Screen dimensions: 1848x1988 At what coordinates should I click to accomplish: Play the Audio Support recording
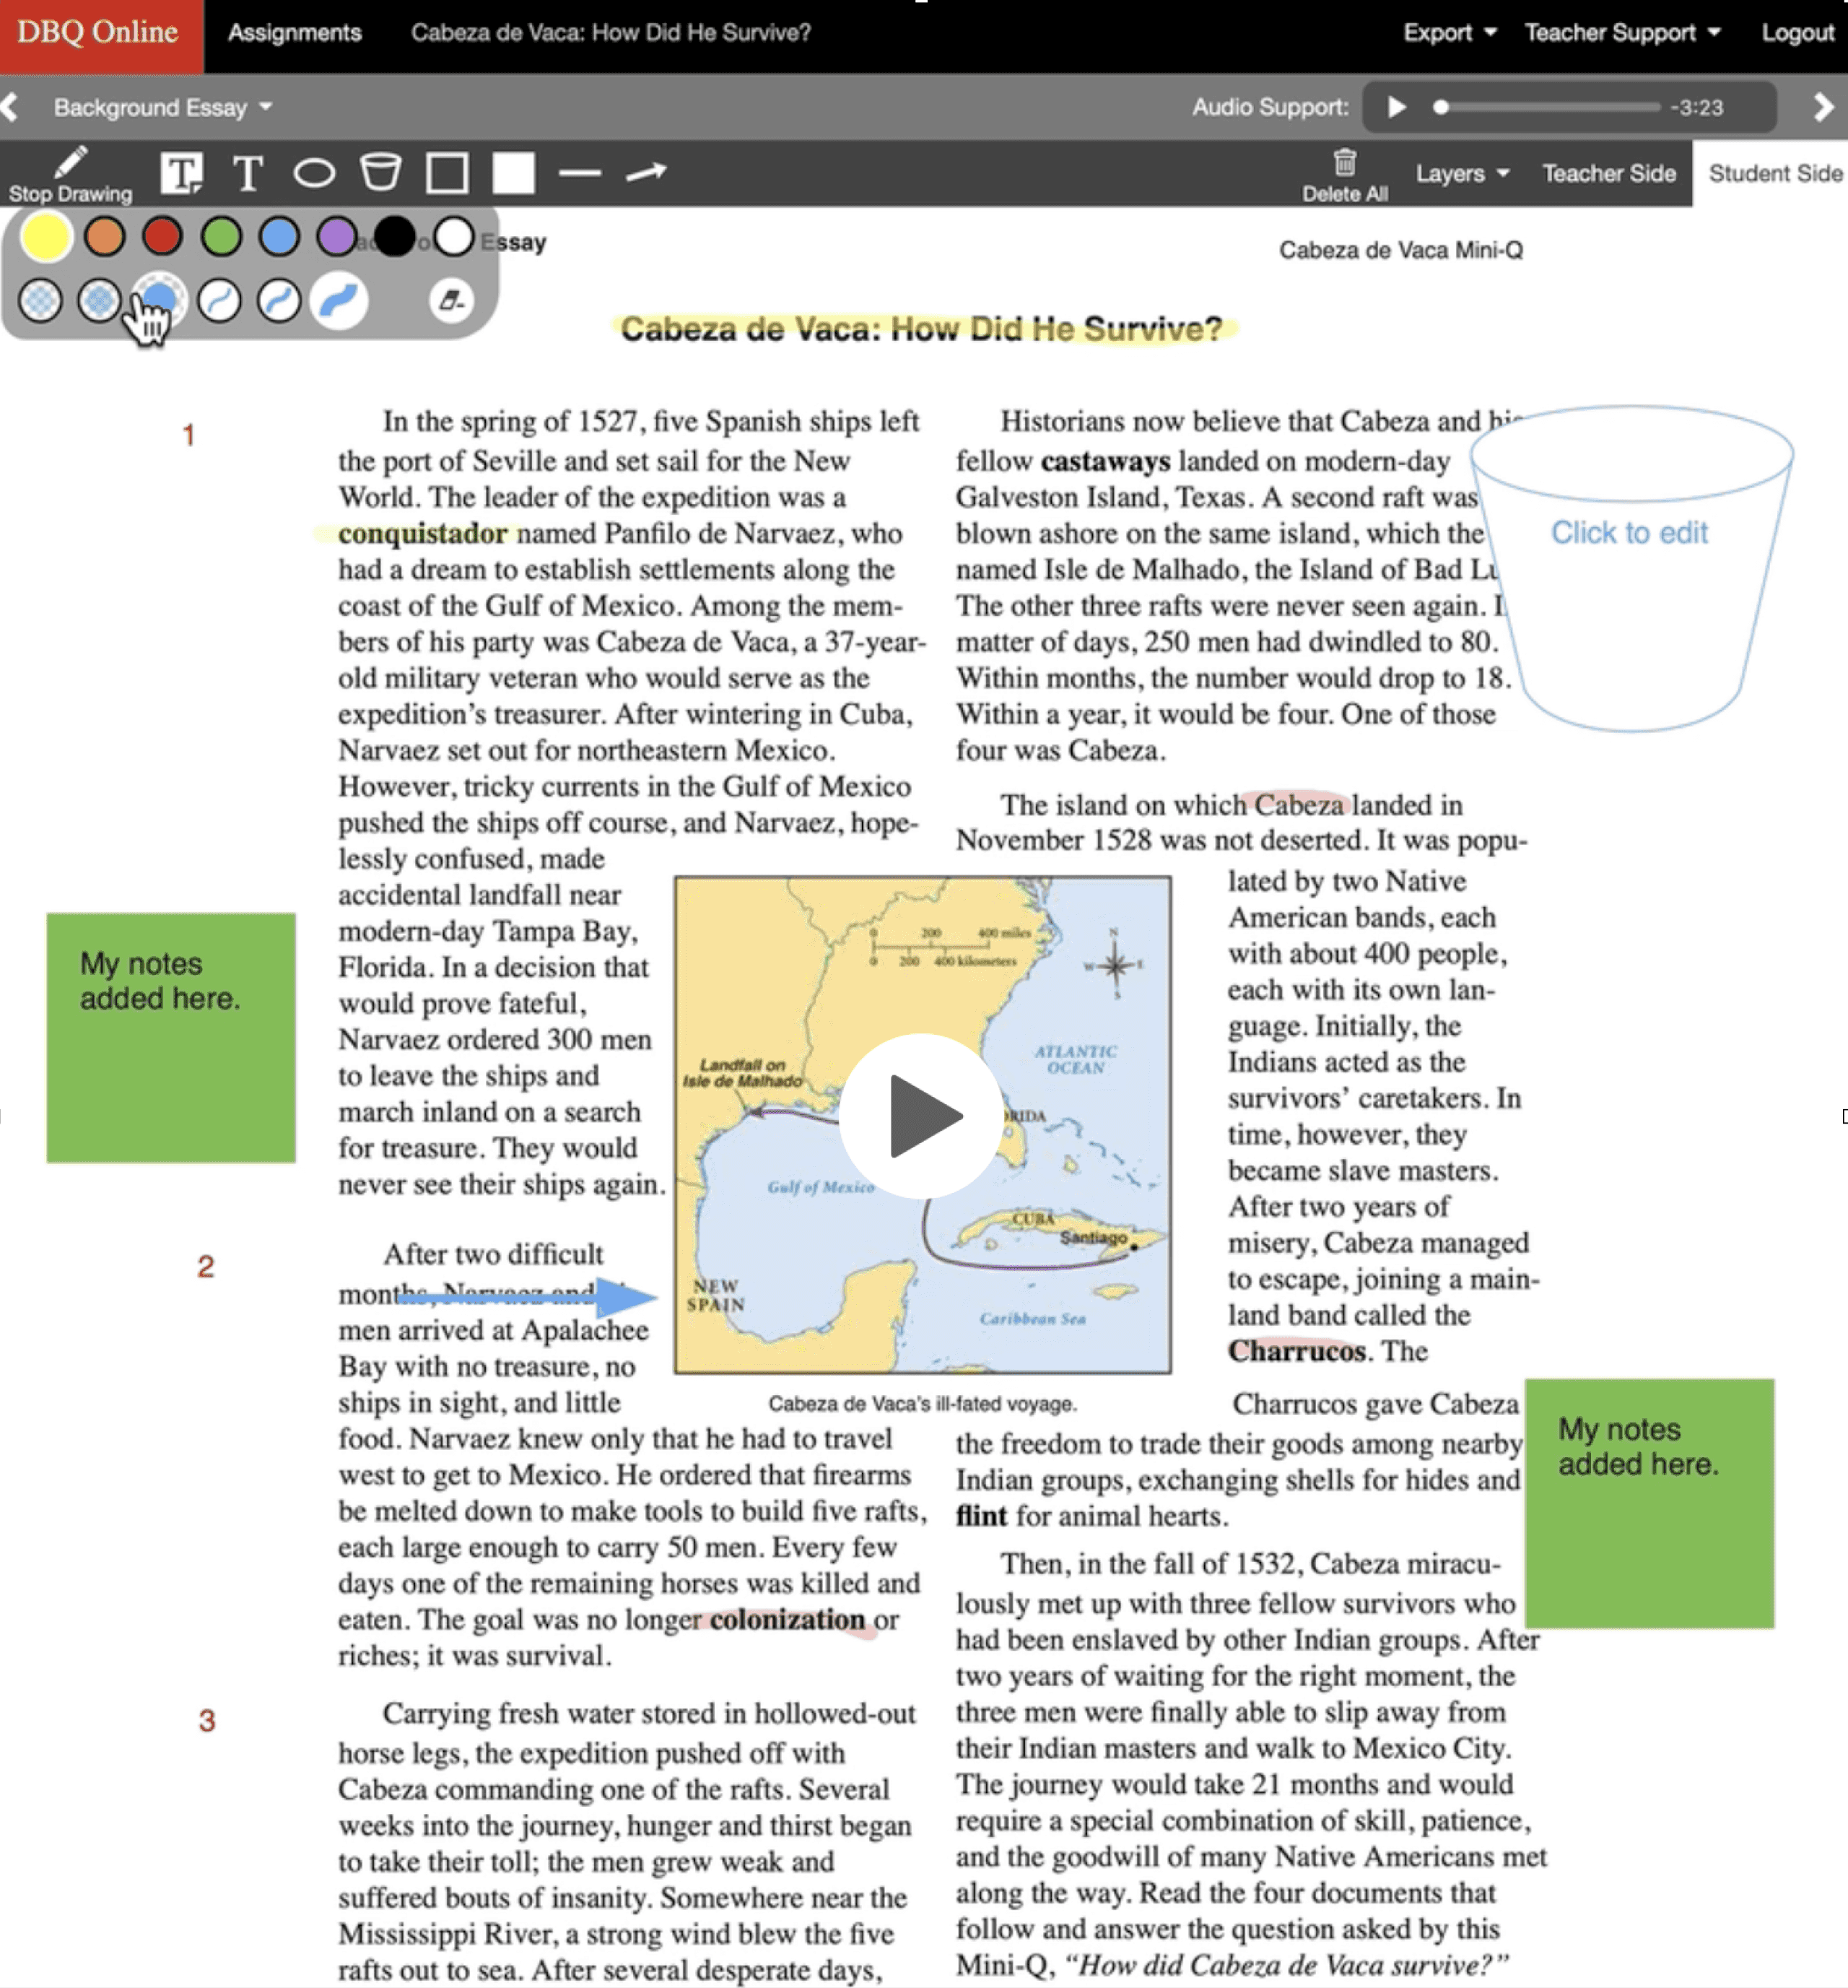pos(1396,107)
